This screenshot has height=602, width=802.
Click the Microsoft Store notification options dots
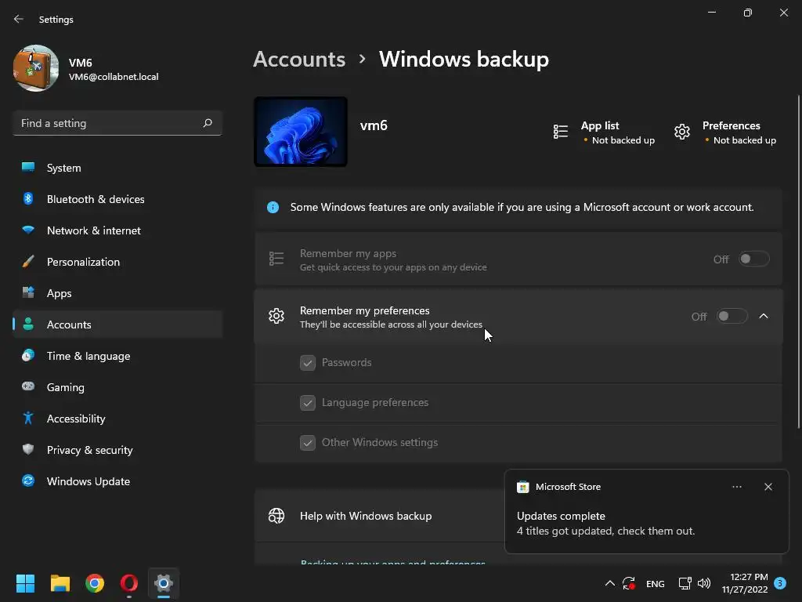click(x=737, y=487)
